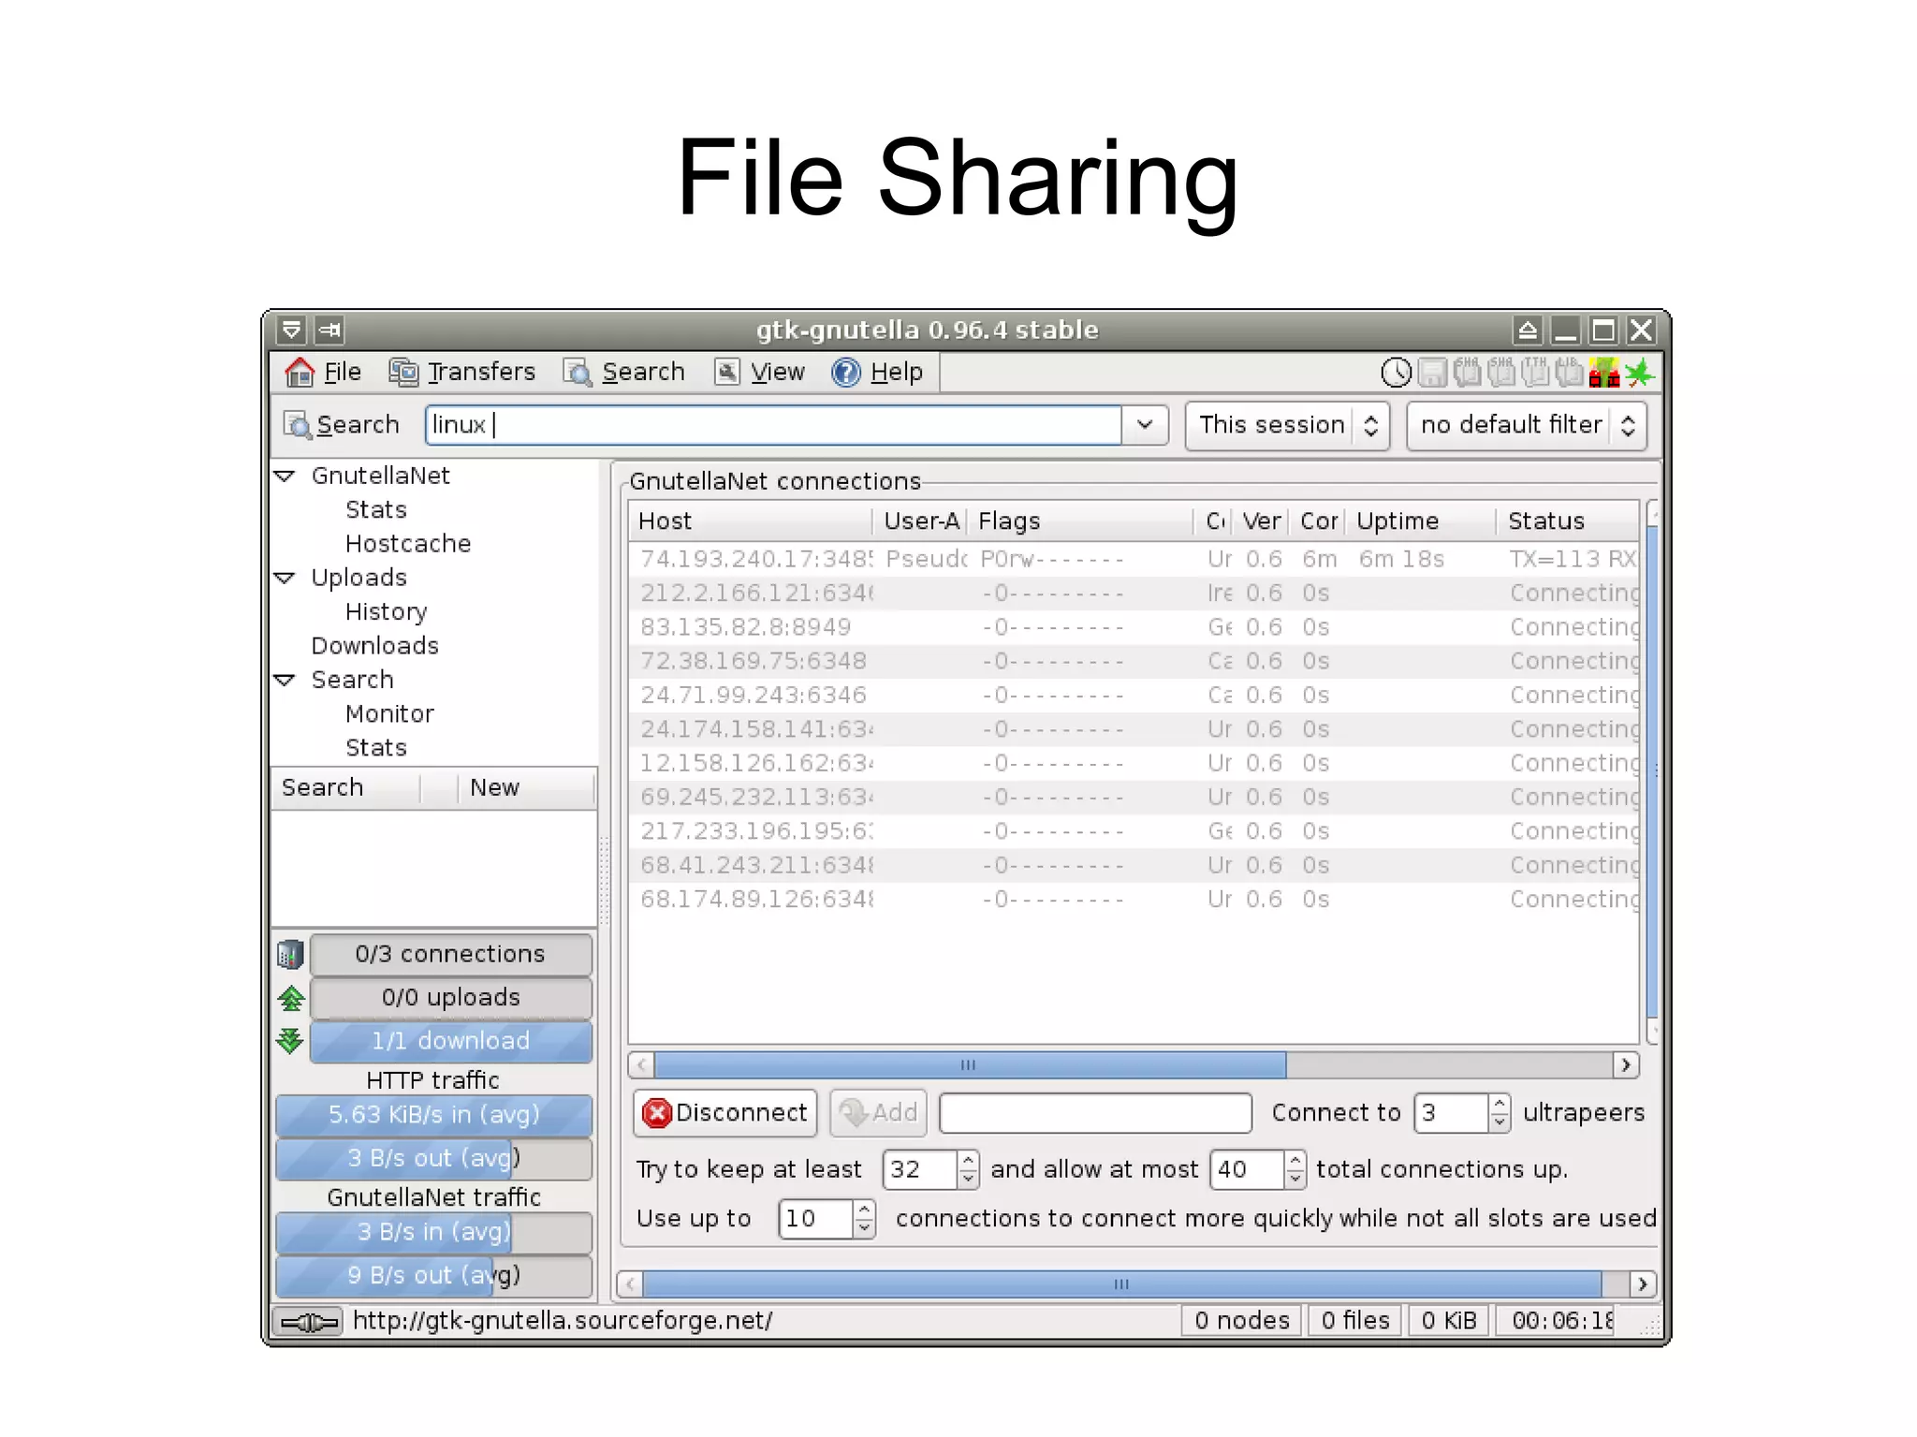Image resolution: width=1917 pixels, height=1437 pixels.
Task: Click the Disconnect button
Action: click(x=725, y=1113)
